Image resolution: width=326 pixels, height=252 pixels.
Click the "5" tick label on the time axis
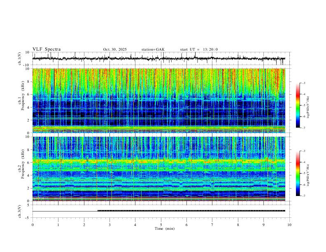[161, 225]
